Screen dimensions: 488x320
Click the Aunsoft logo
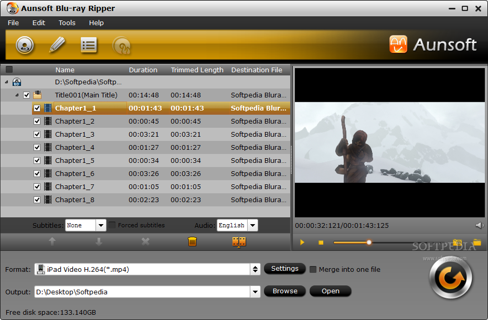point(432,45)
